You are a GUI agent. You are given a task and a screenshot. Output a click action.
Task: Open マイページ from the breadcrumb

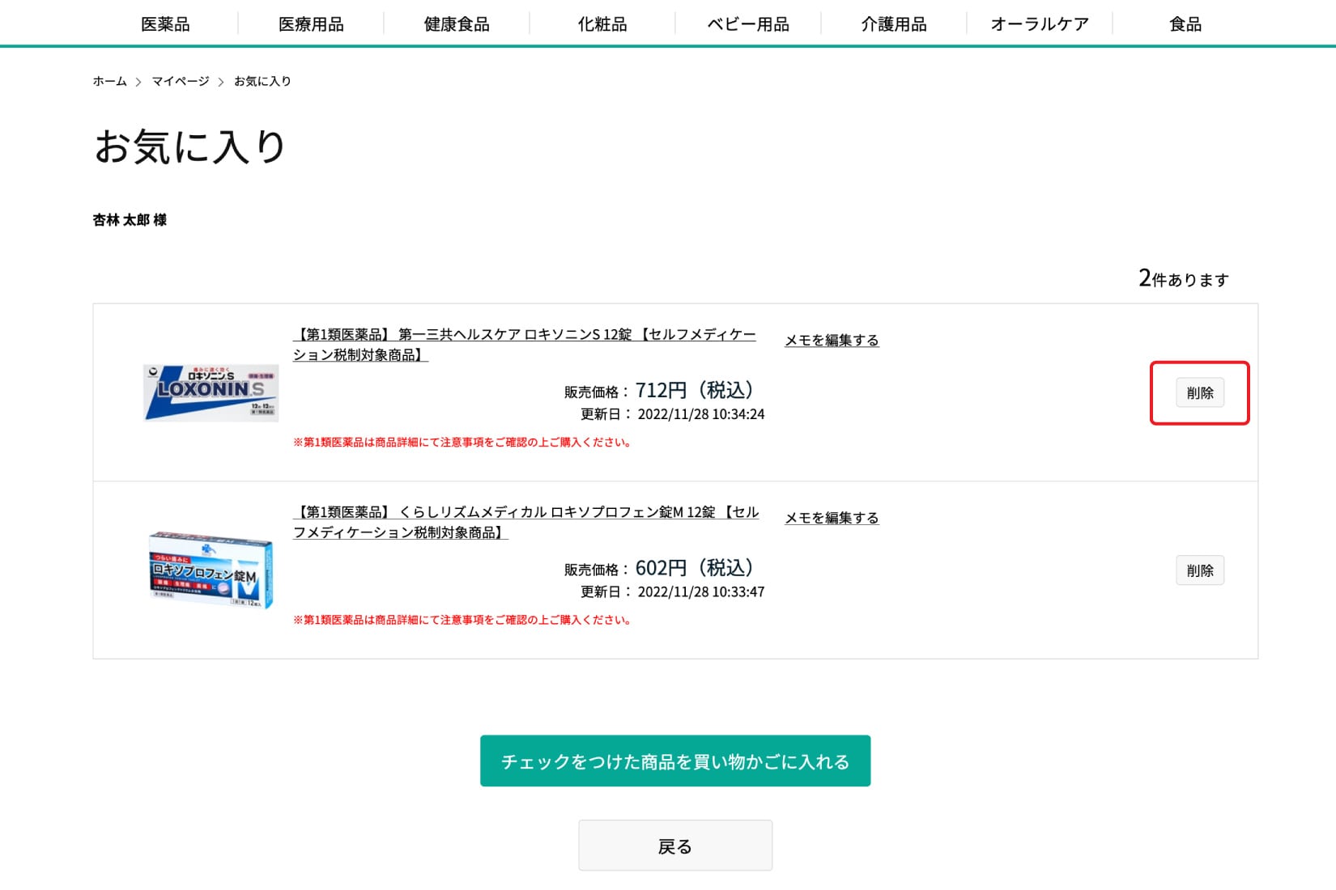[x=180, y=81]
